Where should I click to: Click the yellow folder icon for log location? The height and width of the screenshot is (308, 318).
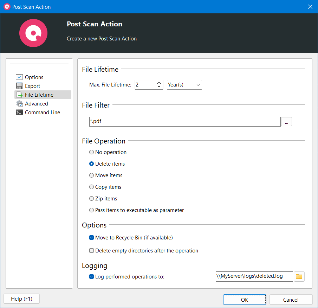pos(299,276)
